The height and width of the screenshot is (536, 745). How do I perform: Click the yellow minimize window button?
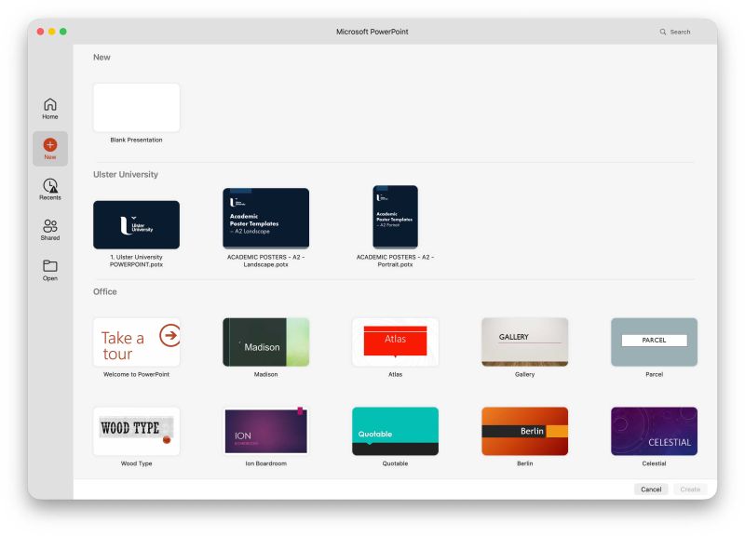pos(52,32)
